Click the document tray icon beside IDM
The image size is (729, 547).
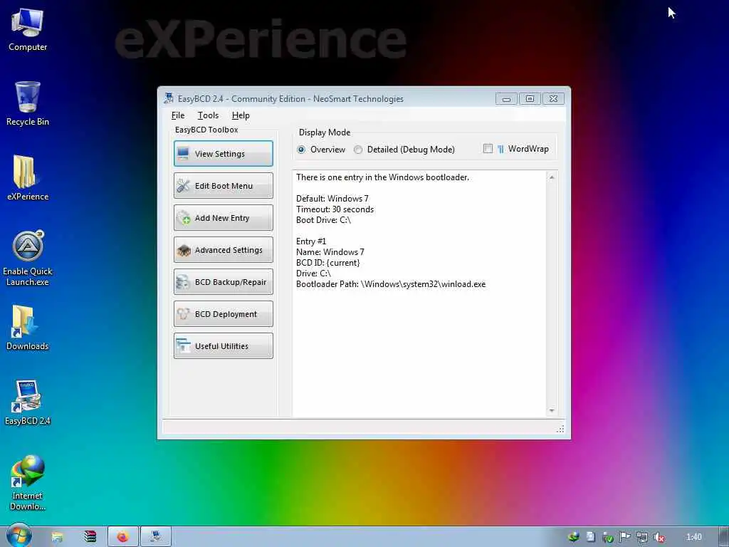tap(590, 537)
